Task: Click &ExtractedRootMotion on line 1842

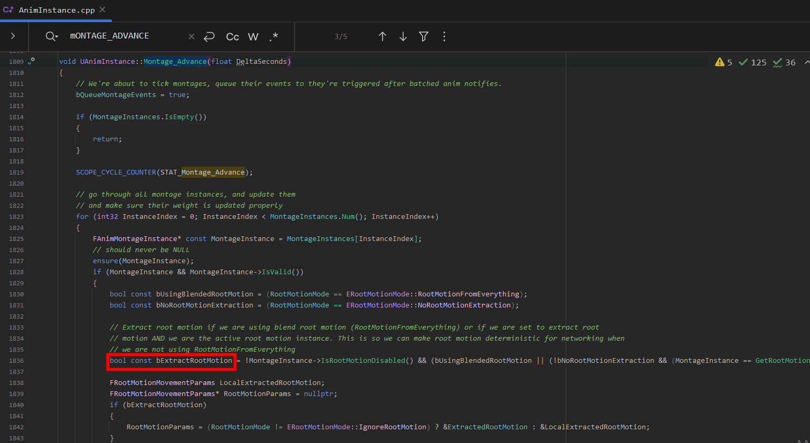Action: [485, 427]
